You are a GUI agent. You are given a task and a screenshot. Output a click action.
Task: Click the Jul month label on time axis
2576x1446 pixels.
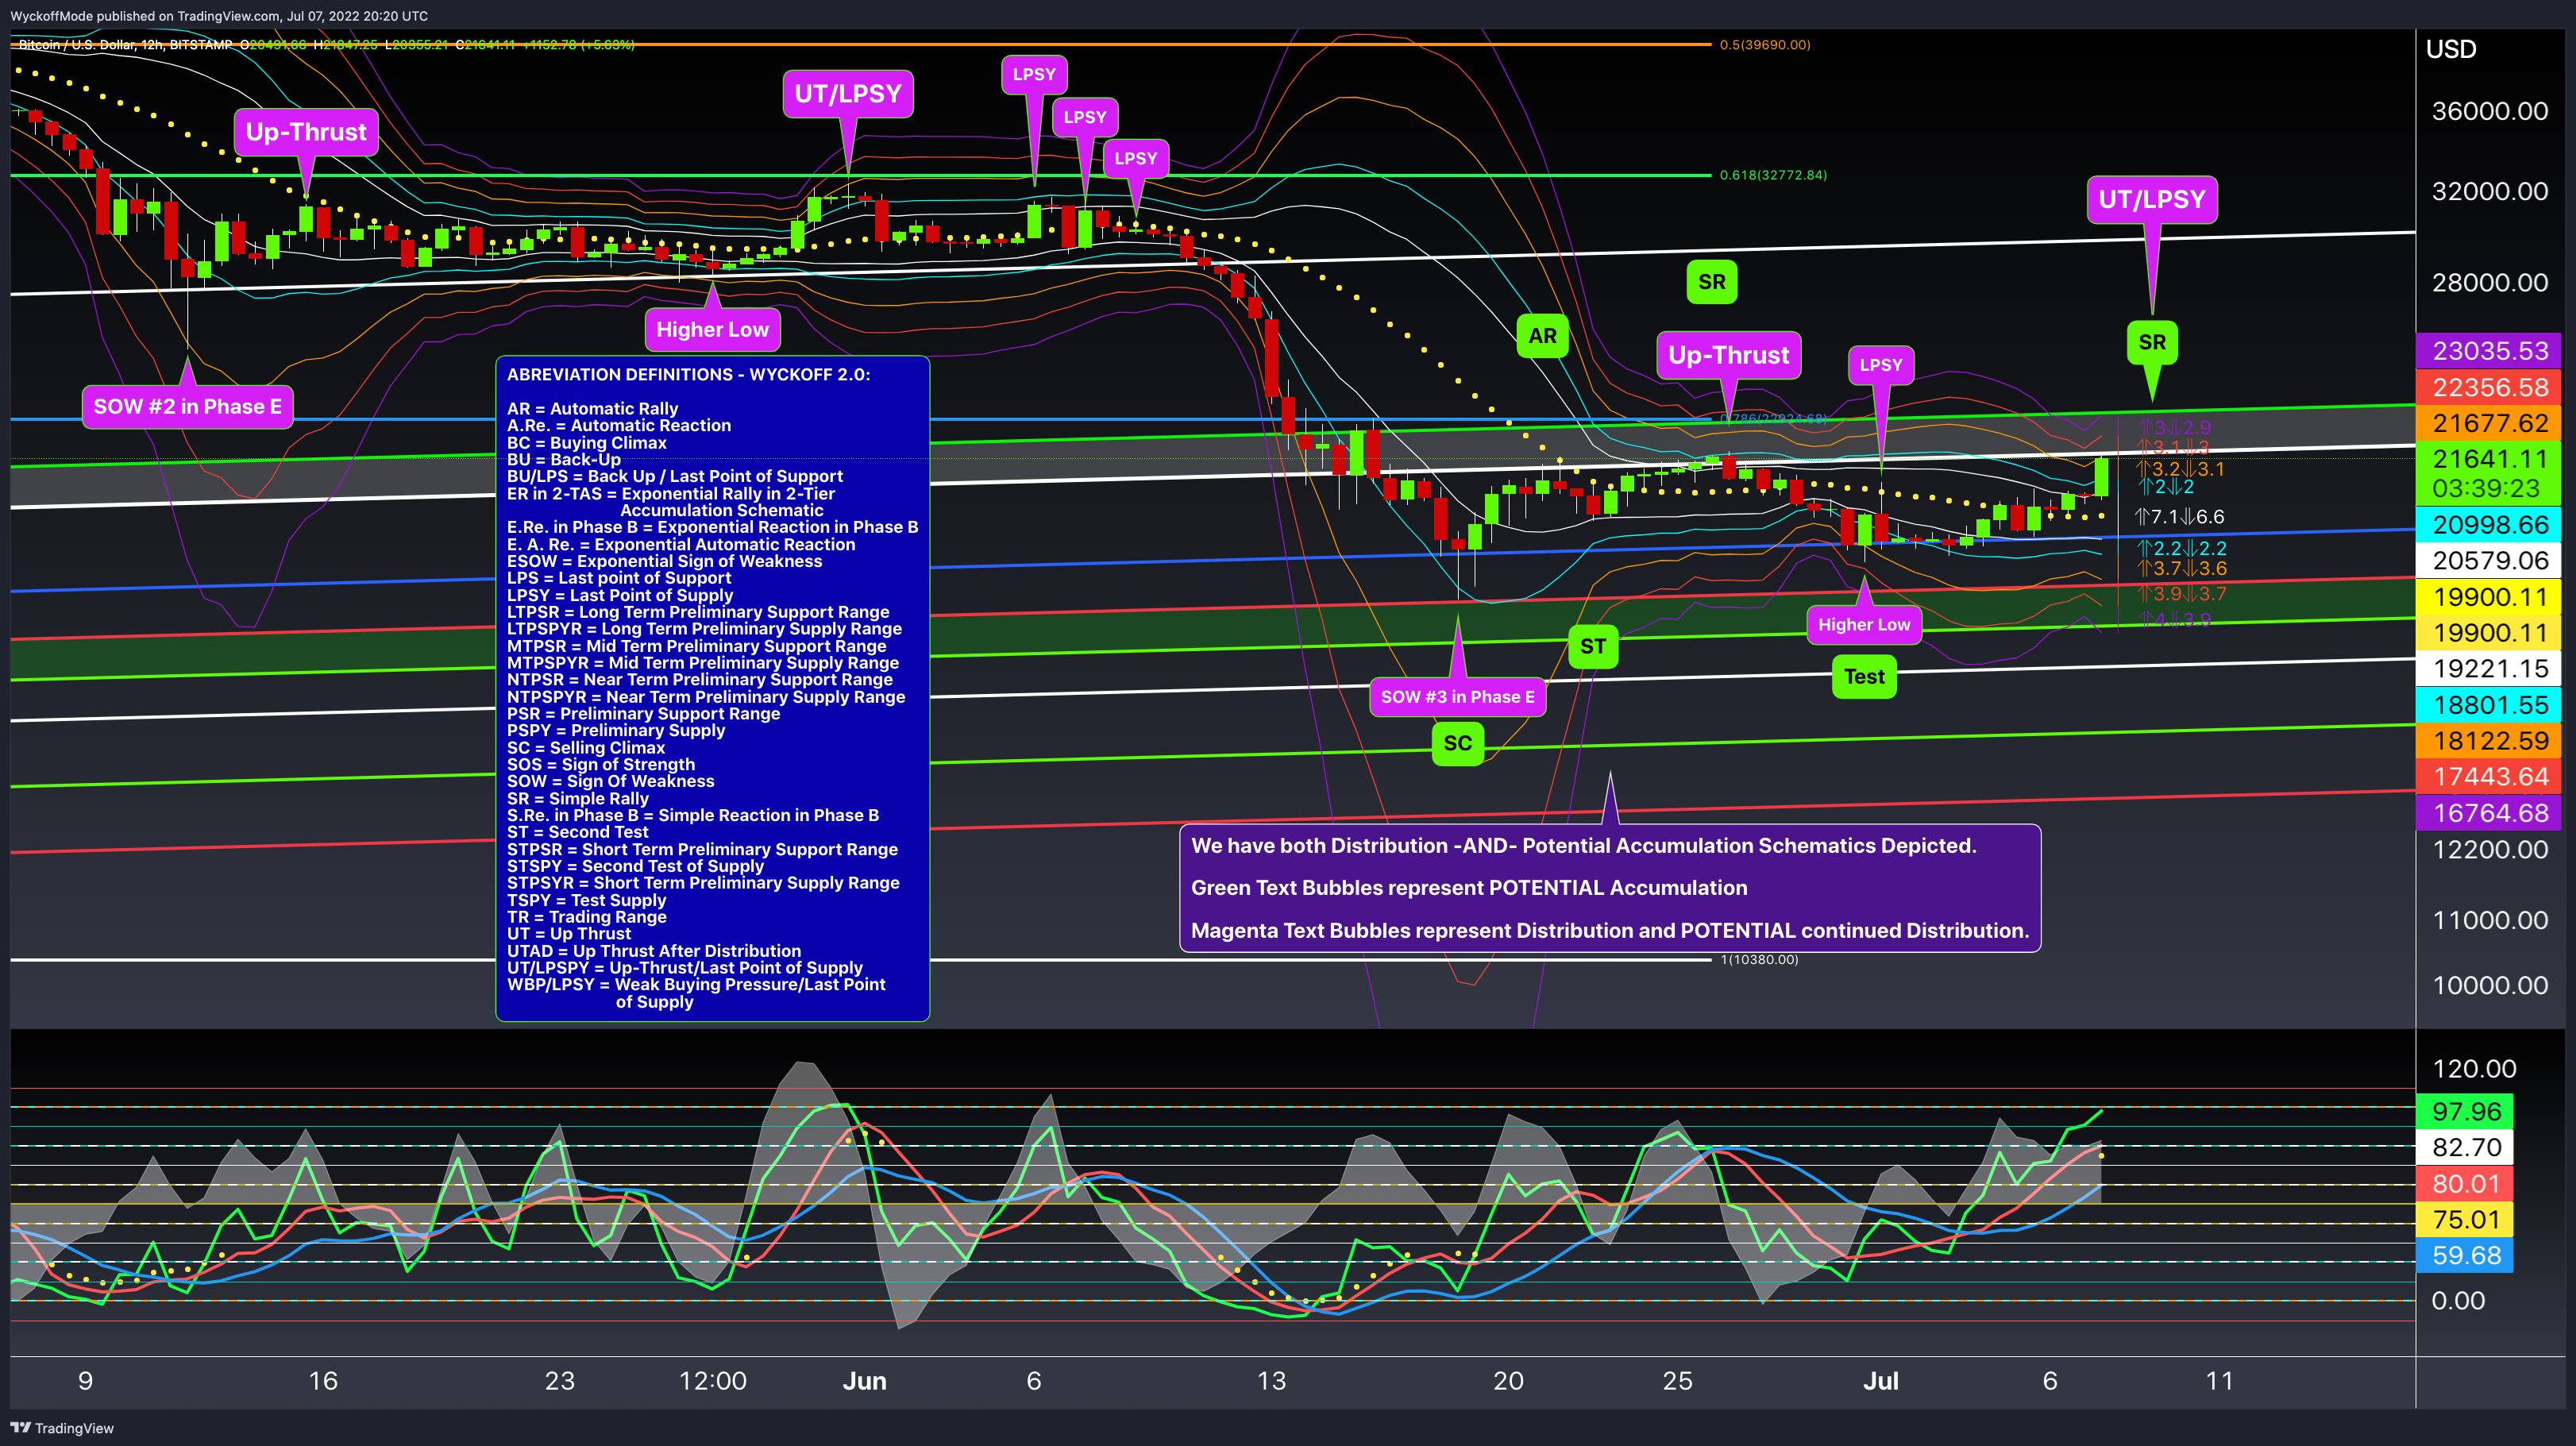pyautogui.click(x=1880, y=1381)
